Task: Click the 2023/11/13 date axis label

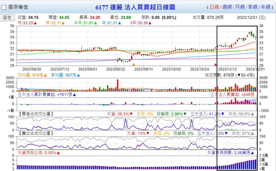Action: pyautogui.click(x=228, y=69)
